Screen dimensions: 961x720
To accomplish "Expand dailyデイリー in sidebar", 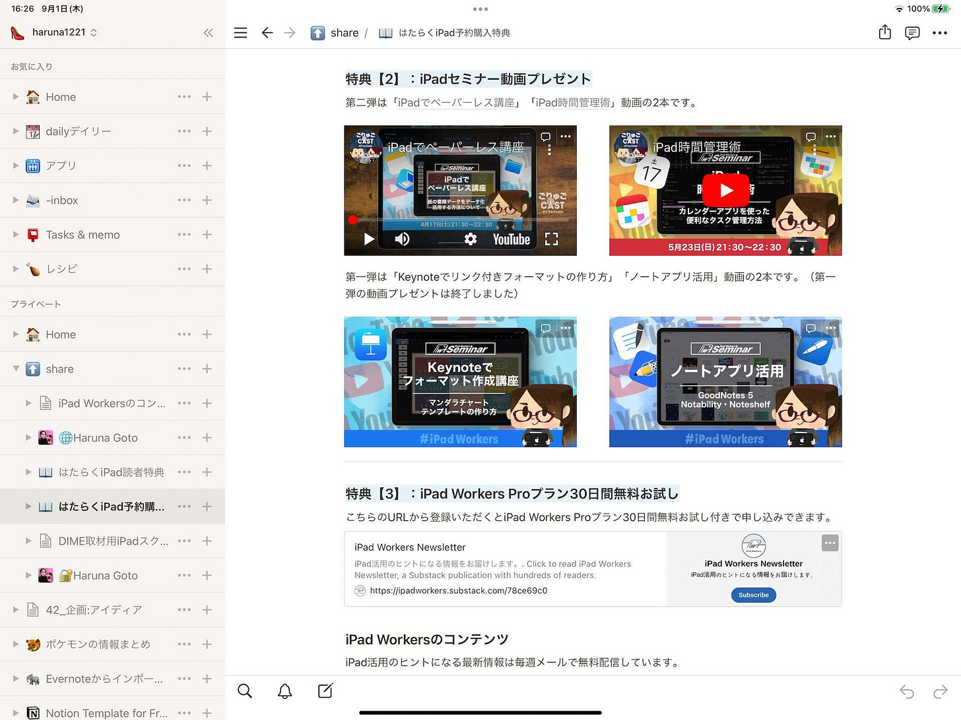I will [16, 131].
